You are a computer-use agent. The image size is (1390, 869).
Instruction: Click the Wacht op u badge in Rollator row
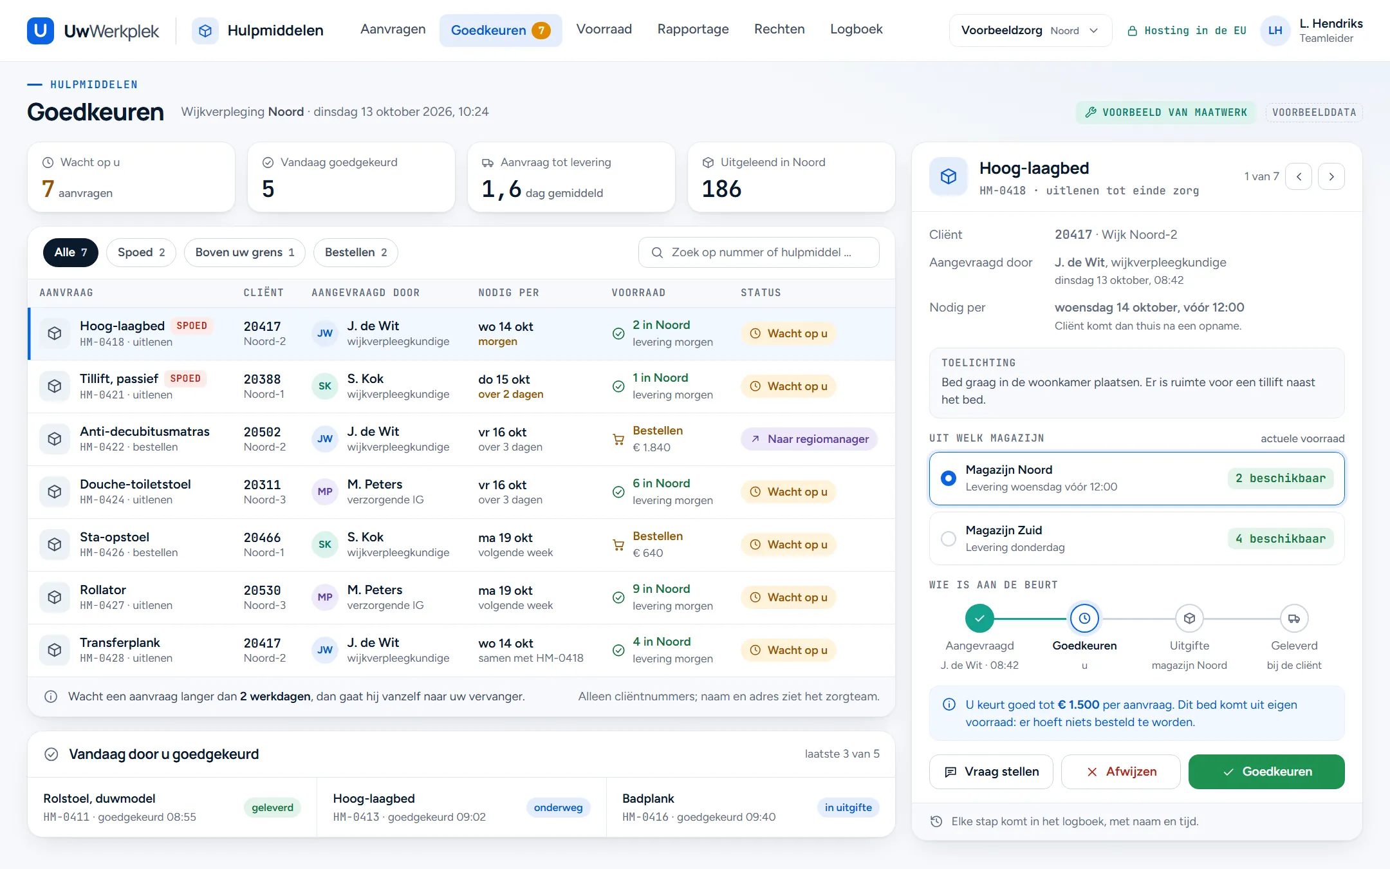click(788, 597)
